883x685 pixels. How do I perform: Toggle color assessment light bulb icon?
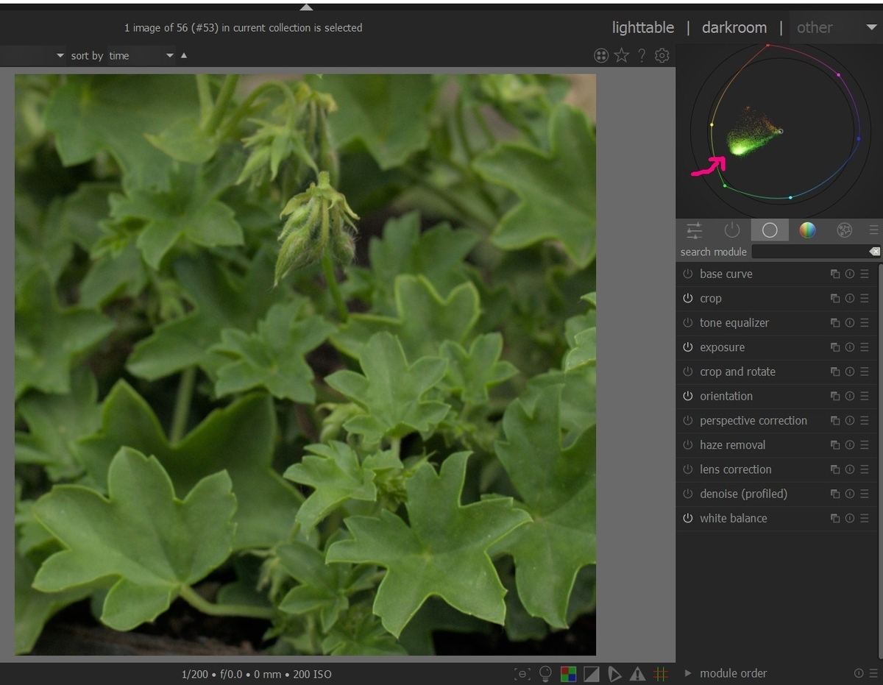[545, 673]
